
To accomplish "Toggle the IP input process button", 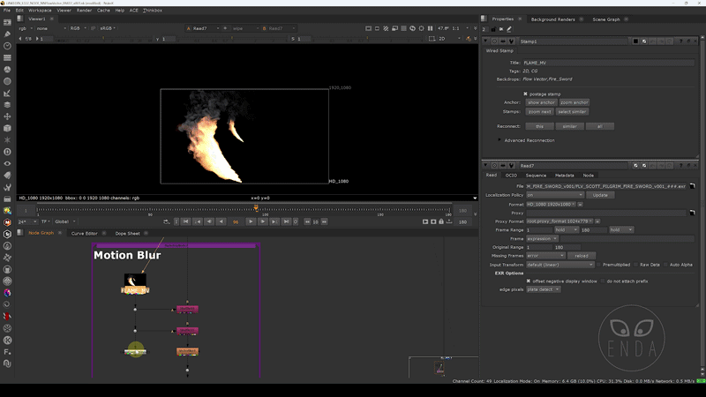I will (x=94, y=28).
